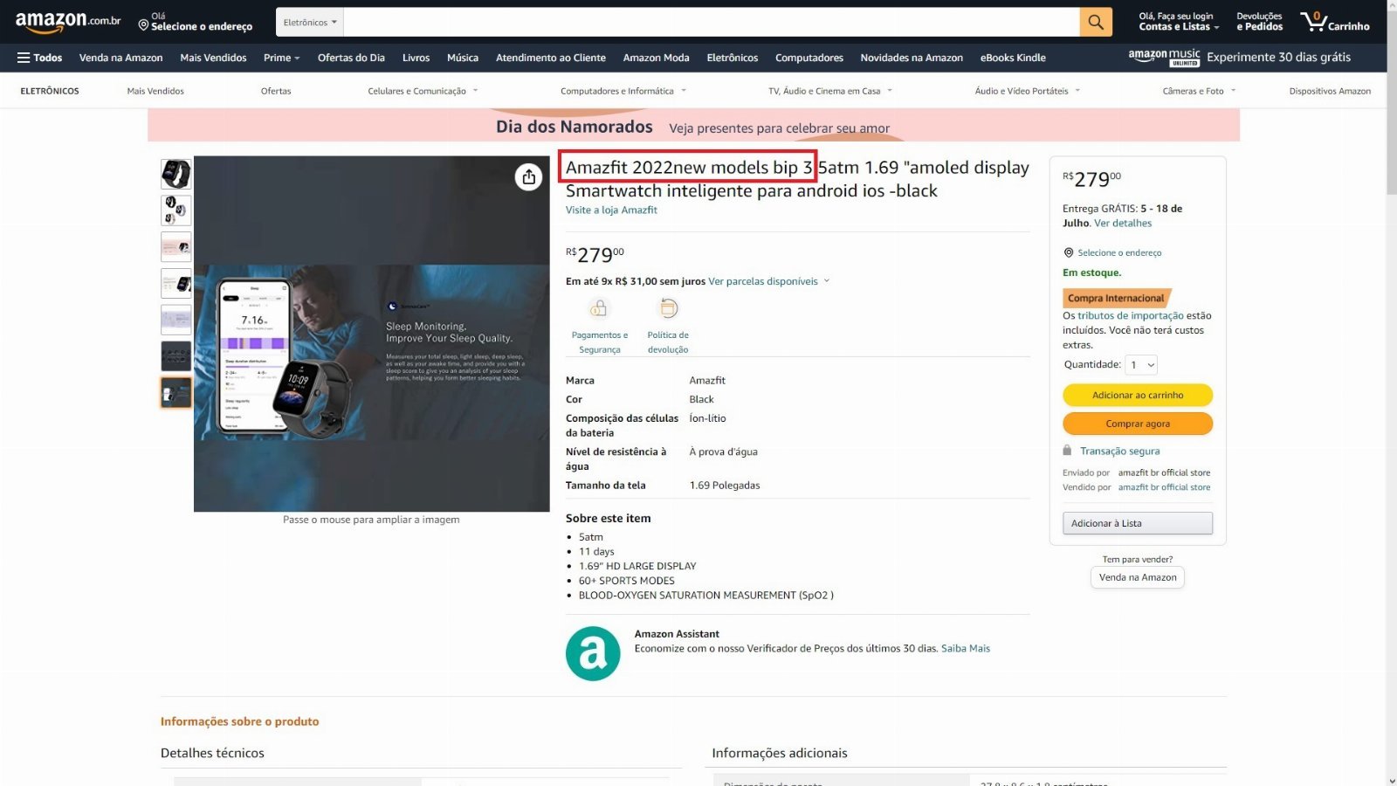This screenshot has height=786, width=1397.
Task: Expand Computadores e Informática submenu
Action: click(623, 91)
